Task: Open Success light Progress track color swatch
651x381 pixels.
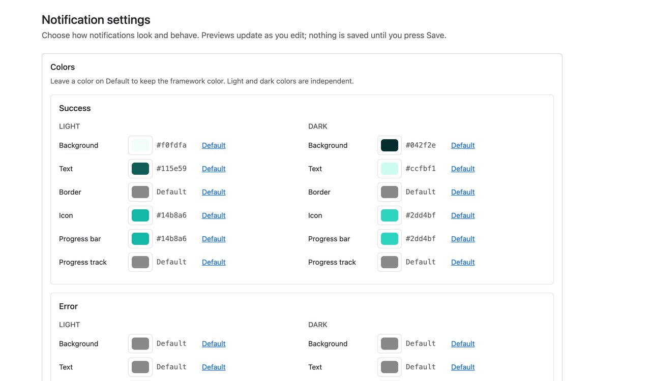Action: (140, 262)
